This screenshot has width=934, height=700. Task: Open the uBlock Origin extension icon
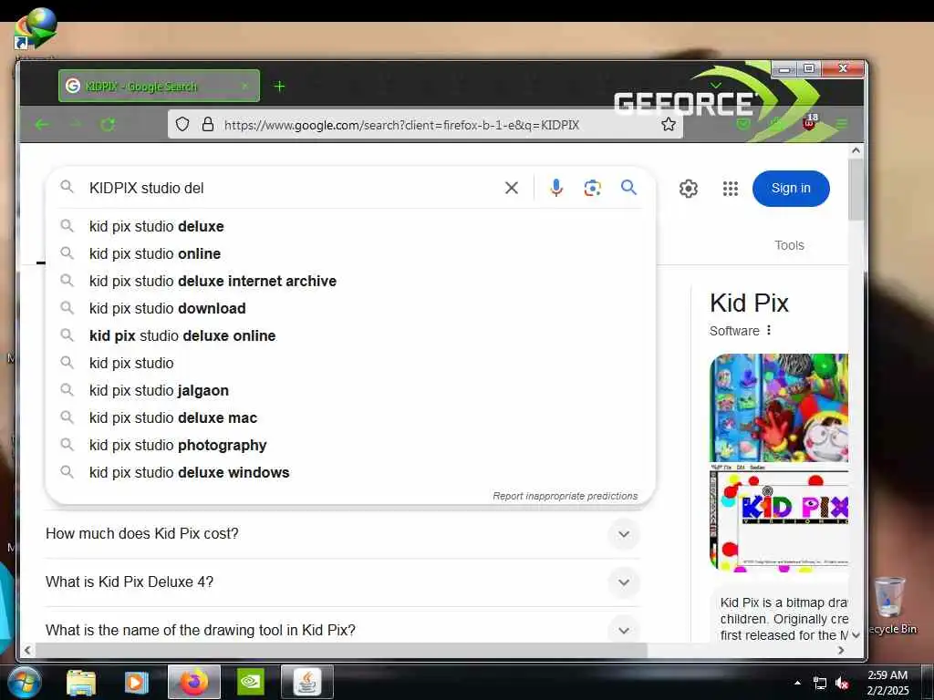coord(810,122)
